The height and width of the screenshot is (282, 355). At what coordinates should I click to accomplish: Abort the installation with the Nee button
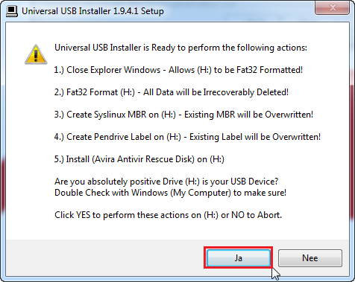coord(310,258)
